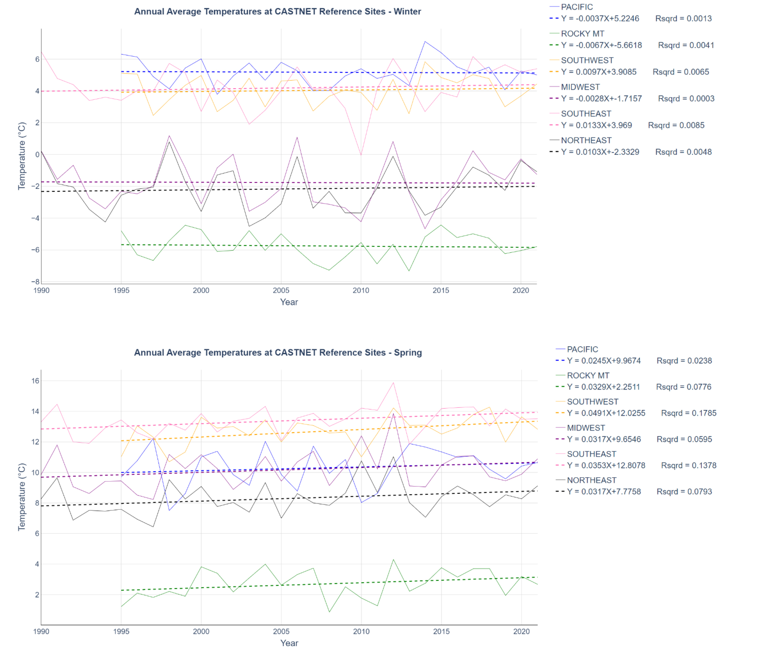Toggle PACIFIC trace in Winter legend
Screen dimensions: 757x651
(577, 7)
